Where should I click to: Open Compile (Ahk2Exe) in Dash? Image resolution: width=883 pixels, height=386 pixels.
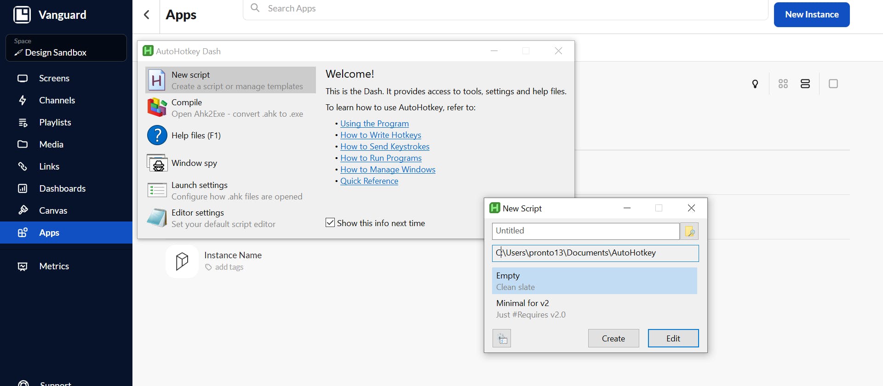coord(231,108)
